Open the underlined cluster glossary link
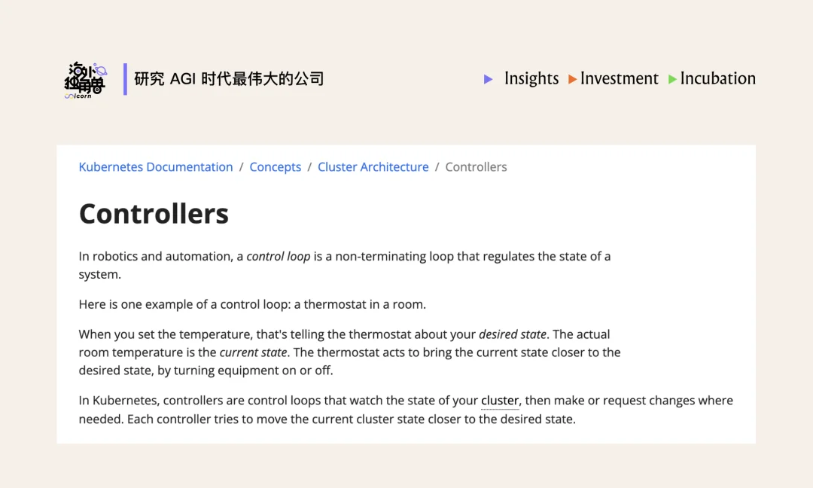 pos(500,400)
